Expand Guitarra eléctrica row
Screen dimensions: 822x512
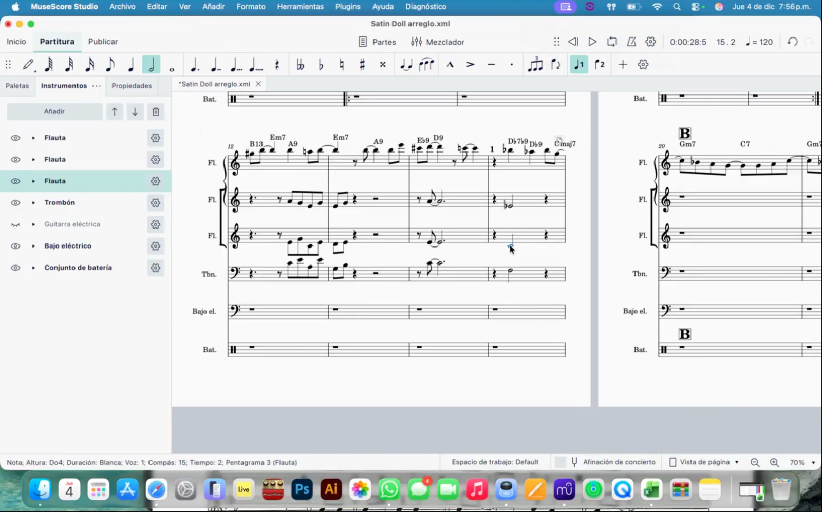click(33, 224)
